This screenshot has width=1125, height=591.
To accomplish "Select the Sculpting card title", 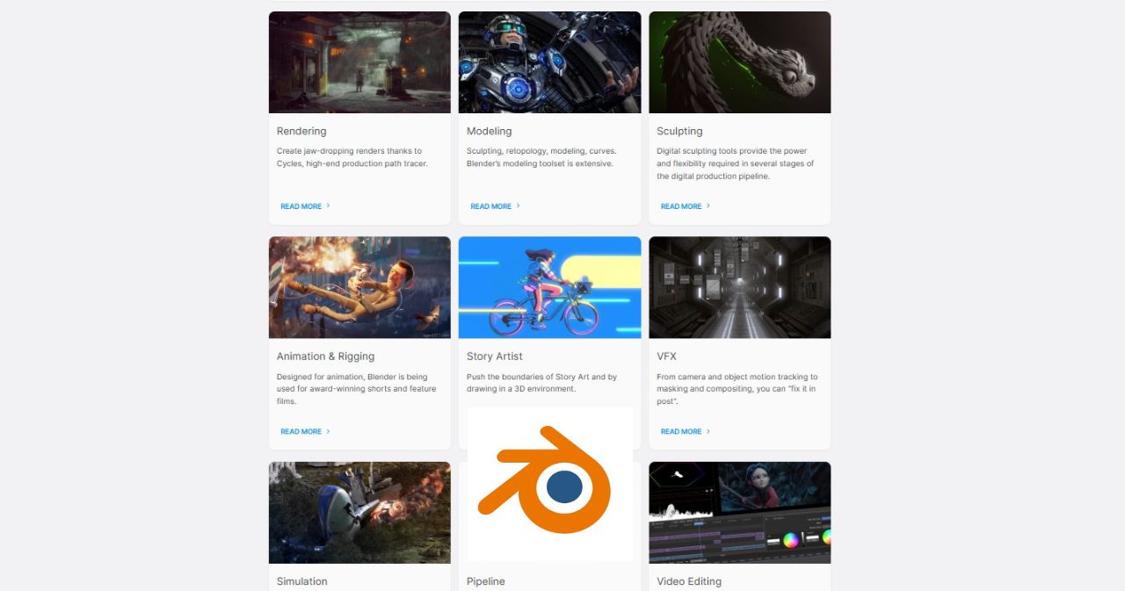I will point(679,131).
